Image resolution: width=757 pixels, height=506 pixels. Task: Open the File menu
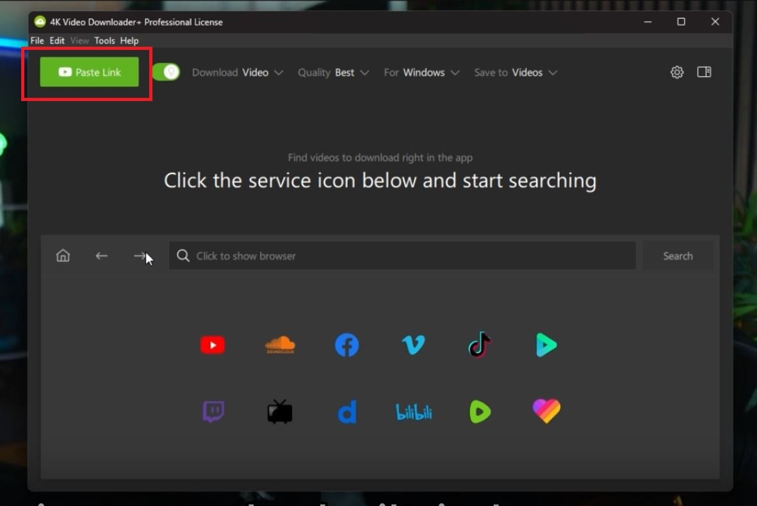tap(37, 40)
